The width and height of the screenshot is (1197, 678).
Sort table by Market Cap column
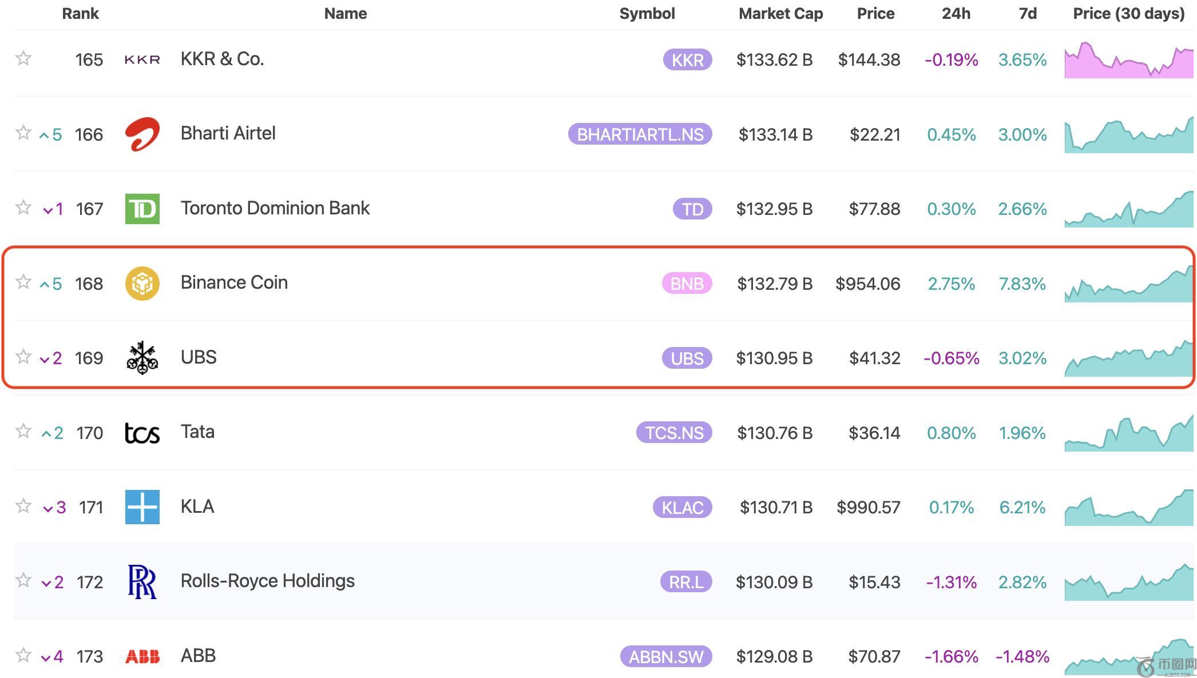click(780, 14)
